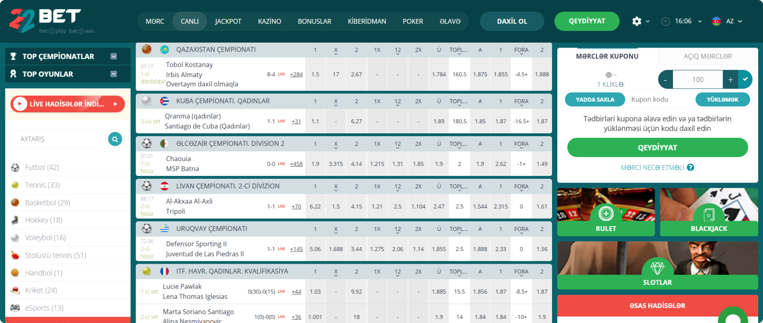Increase bet amount with plus button
This screenshot has height=323, width=763.
(730, 80)
